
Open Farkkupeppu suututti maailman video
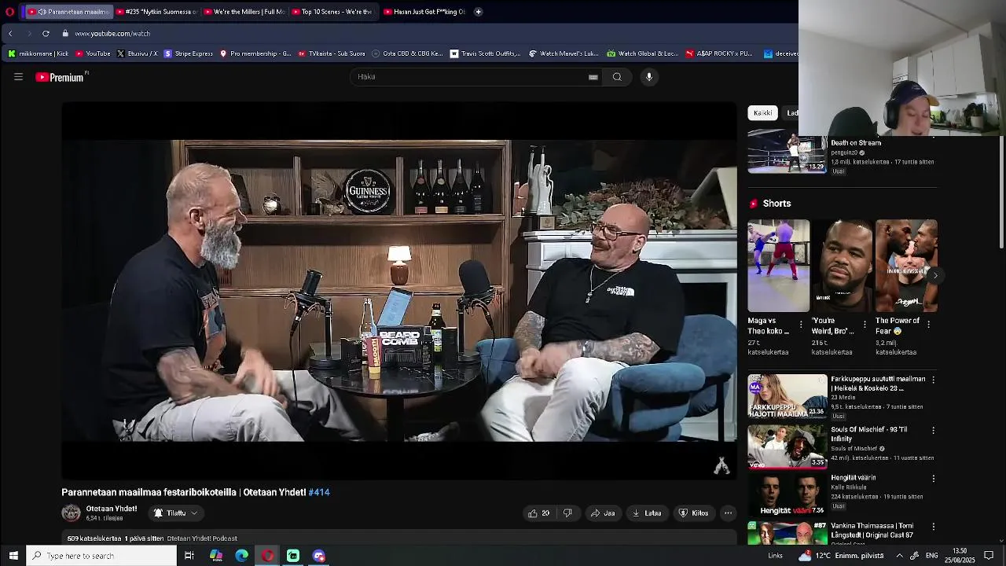tap(787, 396)
